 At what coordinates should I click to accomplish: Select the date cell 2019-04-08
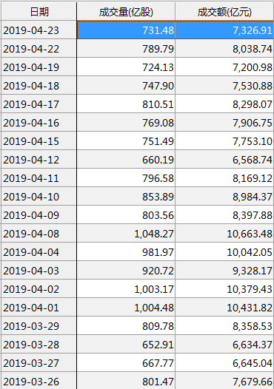point(39,234)
